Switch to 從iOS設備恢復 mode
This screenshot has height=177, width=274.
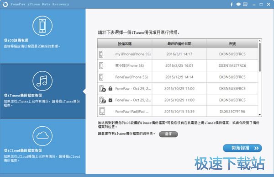click(43, 36)
